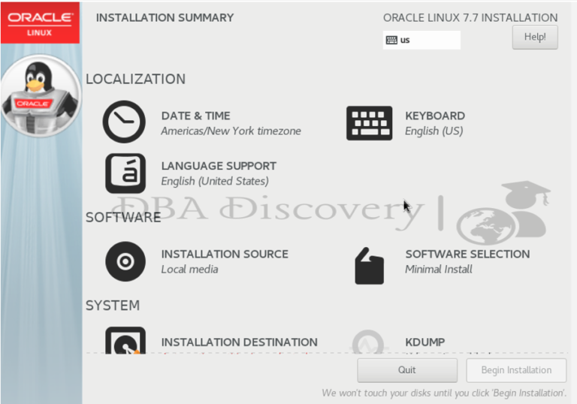Click the keyboard icon in layout indicator
Image resolution: width=577 pixels, height=404 pixels.
pyautogui.click(x=391, y=40)
